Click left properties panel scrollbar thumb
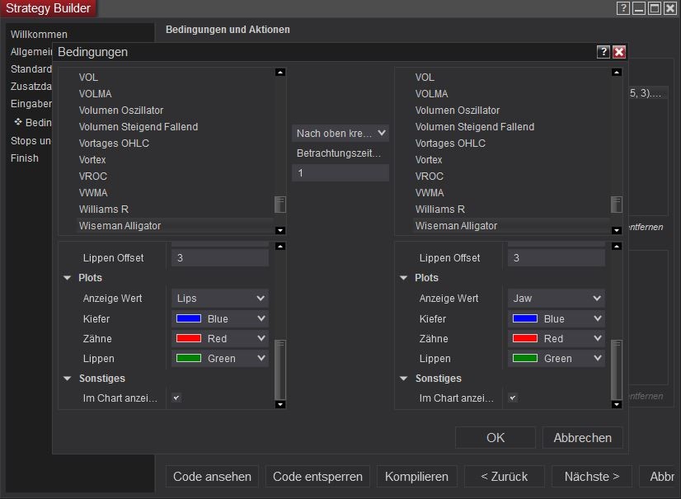The width and height of the screenshot is (681, 499). (x=280, y=370)
